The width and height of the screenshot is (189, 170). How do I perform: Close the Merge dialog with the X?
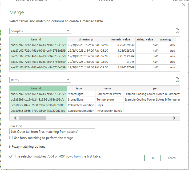(x=183, y=5)
